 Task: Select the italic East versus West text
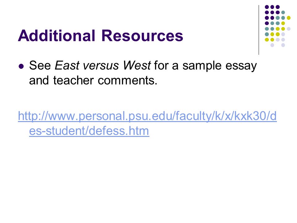click(x=103, y=65)
